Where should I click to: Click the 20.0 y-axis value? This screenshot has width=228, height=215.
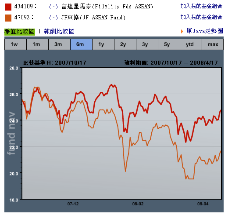[14, 174]
